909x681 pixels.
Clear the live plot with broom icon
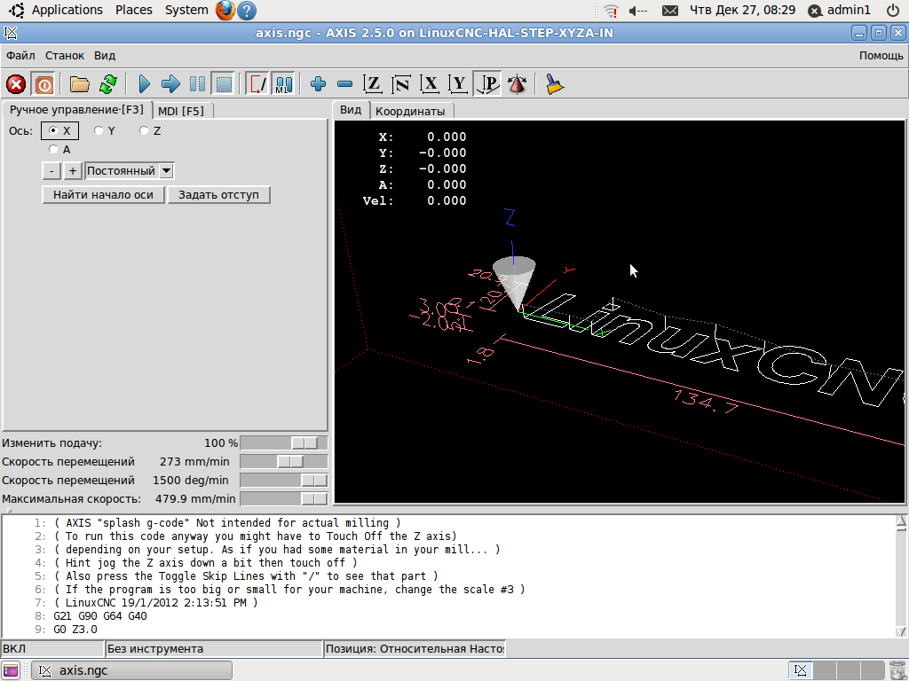[x=555, y=84]
